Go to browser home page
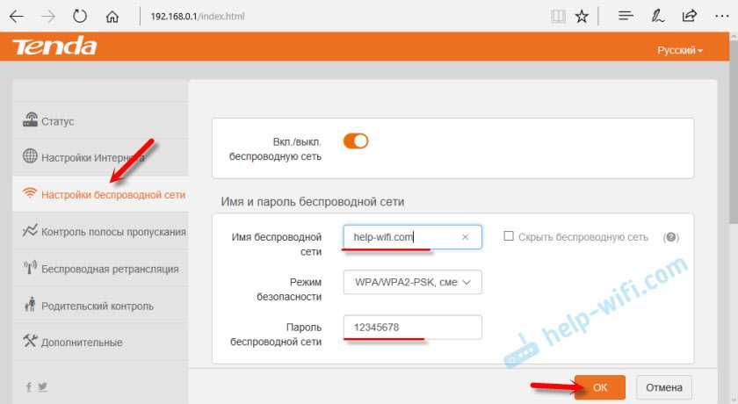Viewport: 738px width, 404px height. (x=112, y=16)
